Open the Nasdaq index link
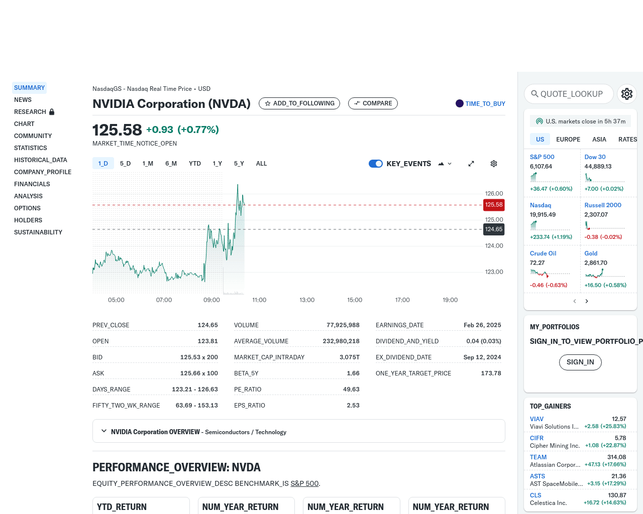Viewport: 643px width, 514px height. point(541,205)
